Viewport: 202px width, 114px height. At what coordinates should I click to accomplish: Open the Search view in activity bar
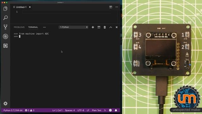pos(5,18)
